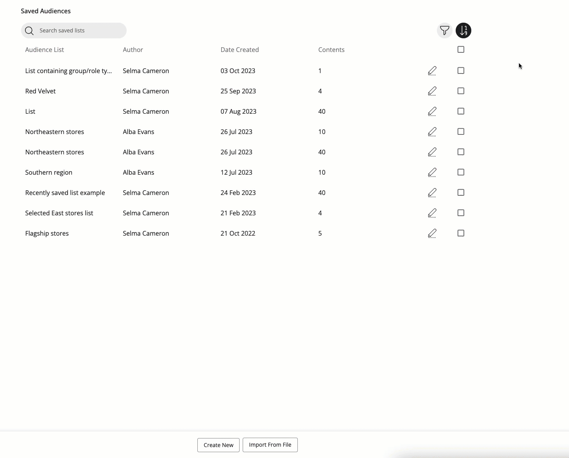Click author Selma Cameron in Red Velvet row
Viewport: 569px width, 458px height.
(x=146, y=91)
